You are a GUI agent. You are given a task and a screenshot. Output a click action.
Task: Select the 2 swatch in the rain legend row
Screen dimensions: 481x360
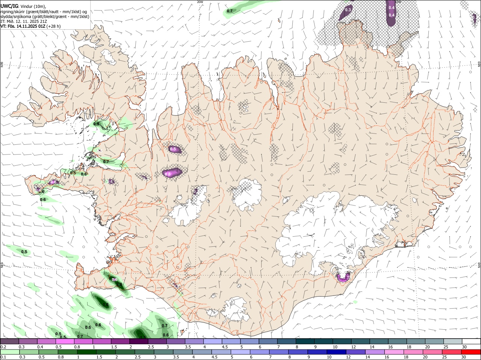[x=125, y=352]
